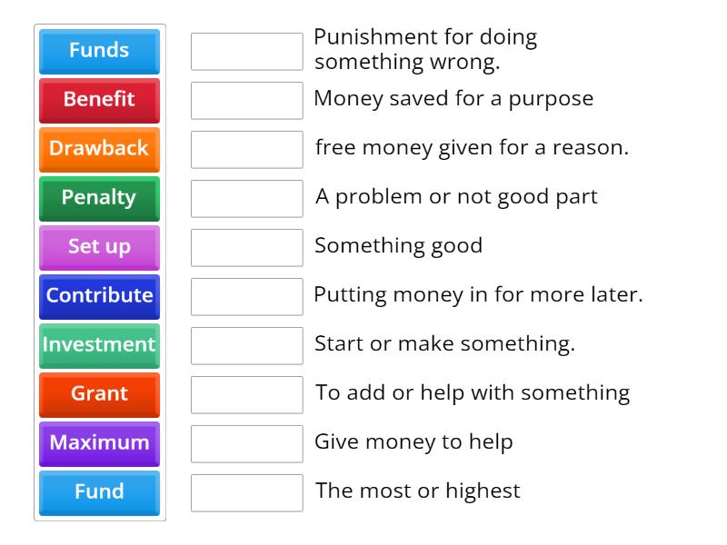Image resolution: width=727 pixels, height=545 pixels.
Task: Click the answer box beside 'A problem or not good part'
Action: pyautogui.click(x=246, y=198)
